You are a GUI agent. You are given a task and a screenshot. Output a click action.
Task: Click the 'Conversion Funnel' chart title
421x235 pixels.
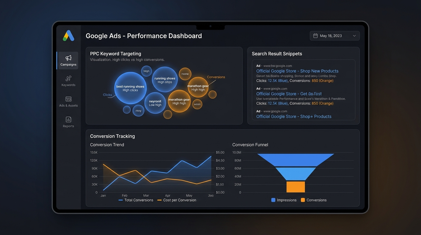(250, 145)
